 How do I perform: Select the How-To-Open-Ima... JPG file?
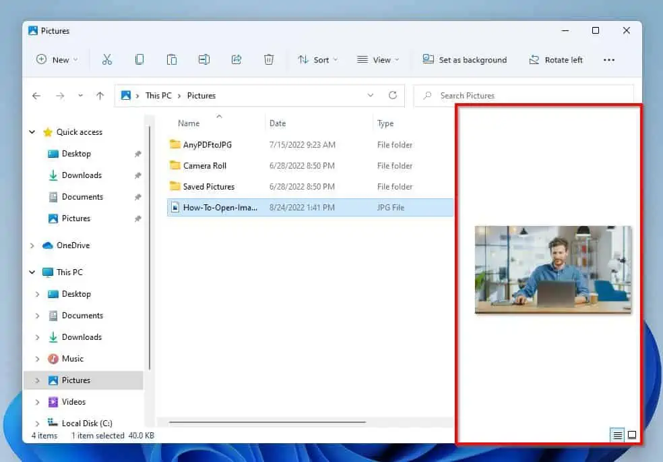coord(310,207)
